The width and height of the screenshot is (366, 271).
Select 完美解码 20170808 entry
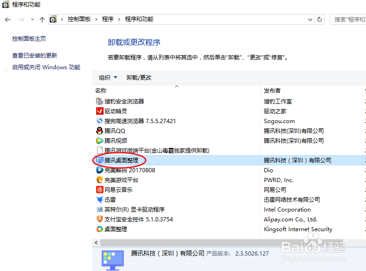tap(129, 170)
